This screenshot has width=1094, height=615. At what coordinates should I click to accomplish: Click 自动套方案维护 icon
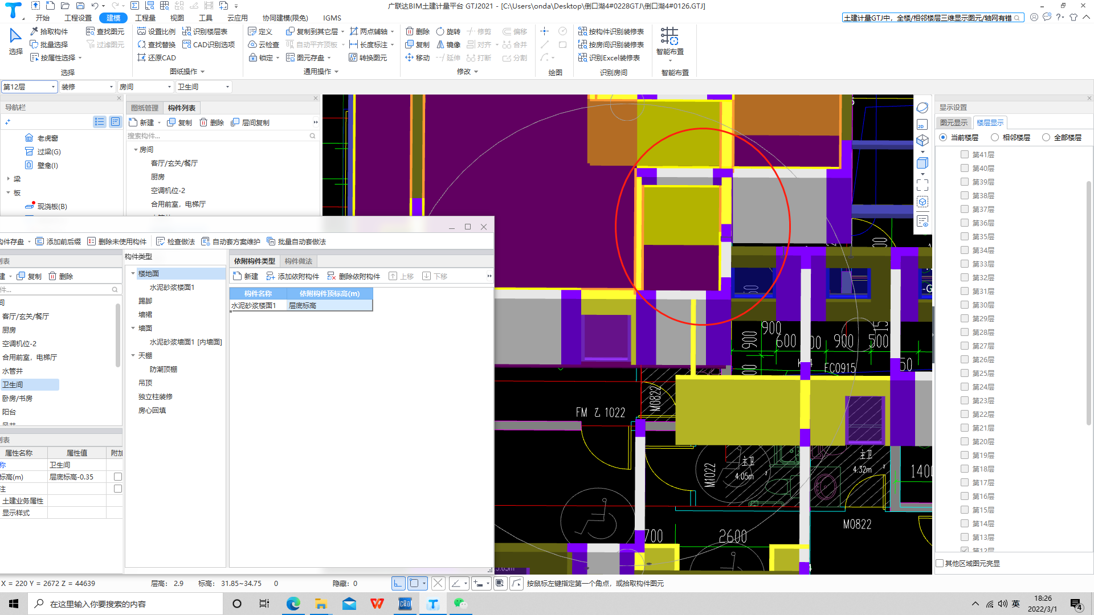pyautogui.click(x=205, y=241)
